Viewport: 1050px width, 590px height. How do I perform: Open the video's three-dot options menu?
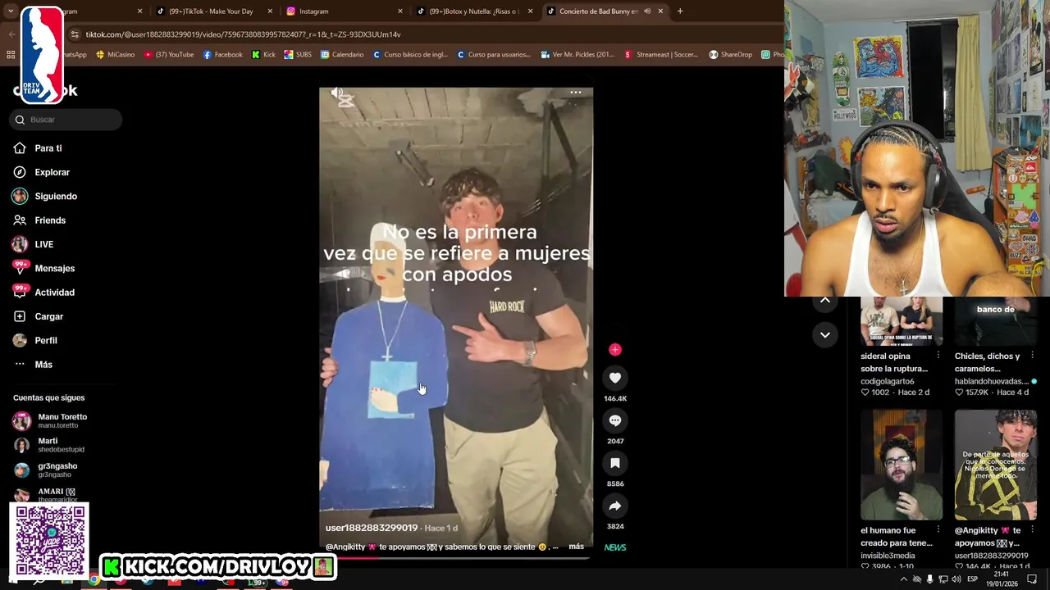[x=576, y=93]
